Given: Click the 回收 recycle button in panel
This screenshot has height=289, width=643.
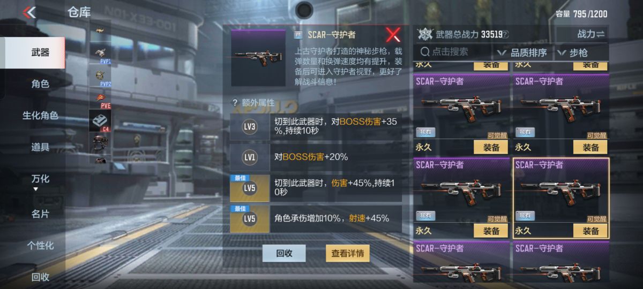Looking at the screenshot, I should [284, 253].
